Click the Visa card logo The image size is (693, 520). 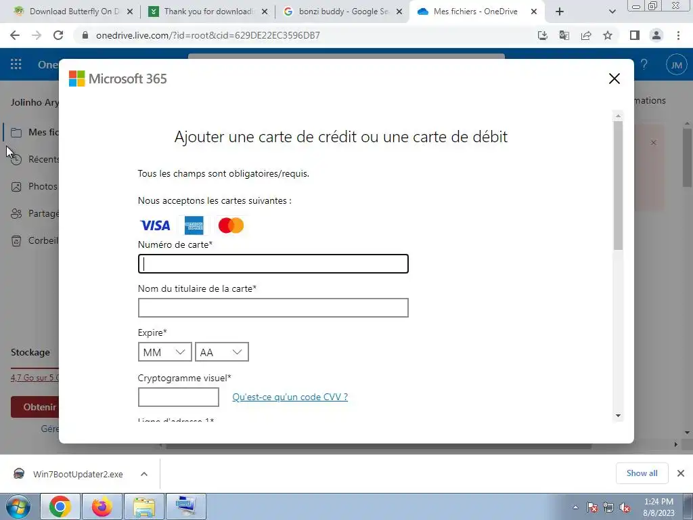tap(155, 225)
